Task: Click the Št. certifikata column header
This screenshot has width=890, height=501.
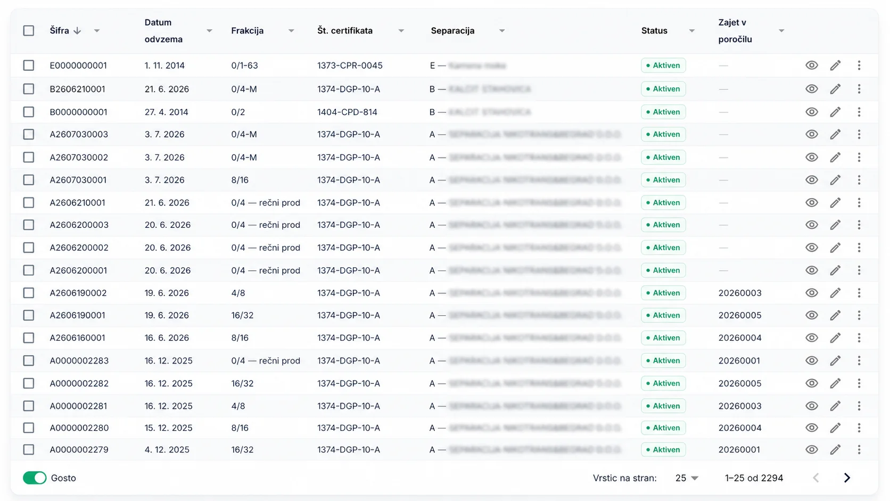Action: (x=345, y=31)
